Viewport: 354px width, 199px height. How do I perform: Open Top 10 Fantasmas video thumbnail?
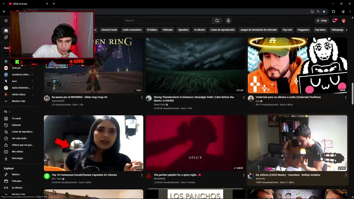point(93,143)
